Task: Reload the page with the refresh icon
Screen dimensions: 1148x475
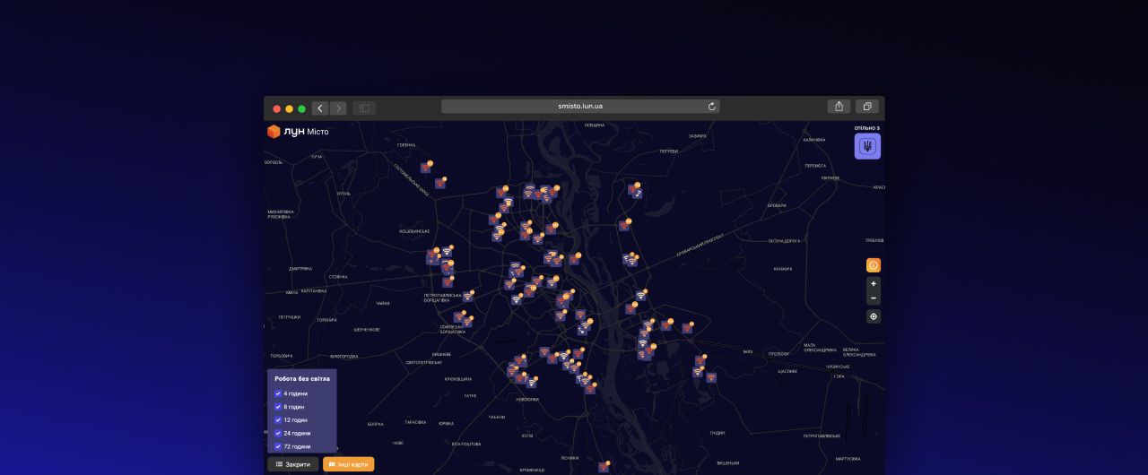Action: click(x=712, y=107)
